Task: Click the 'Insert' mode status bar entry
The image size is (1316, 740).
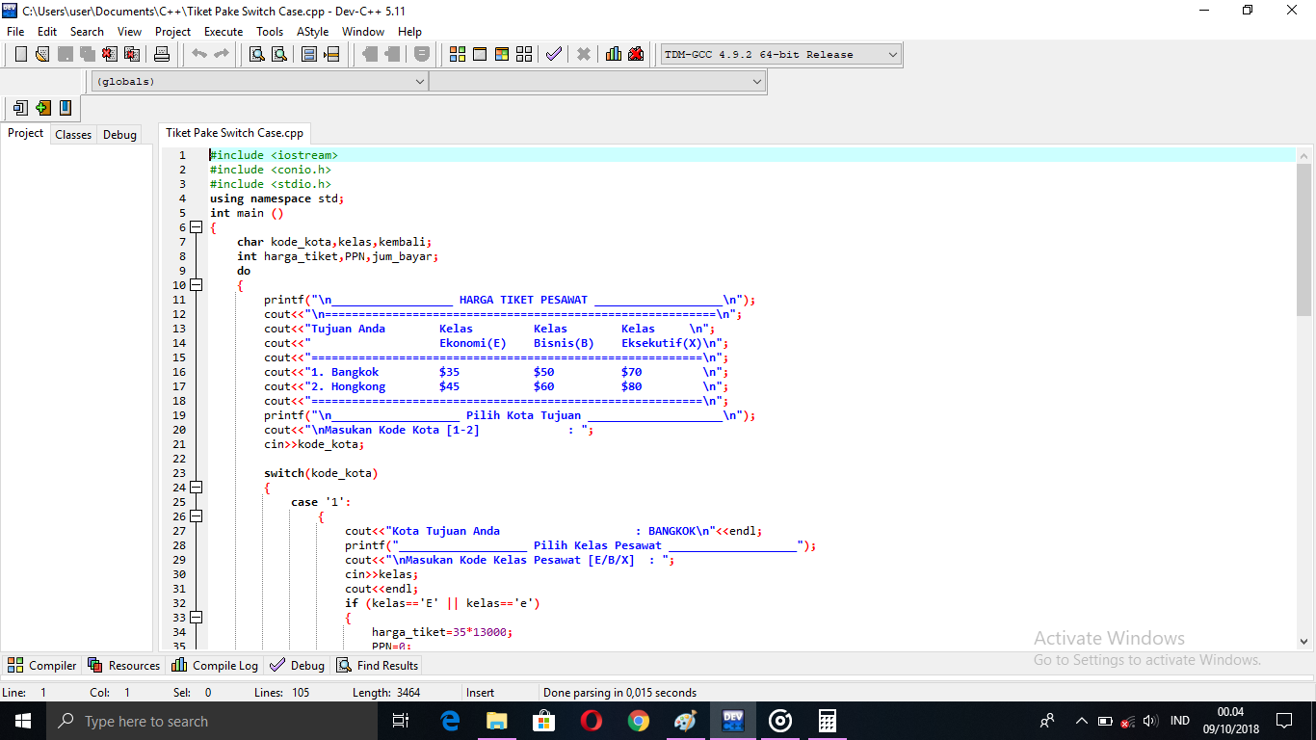Action: coord(480,693)
